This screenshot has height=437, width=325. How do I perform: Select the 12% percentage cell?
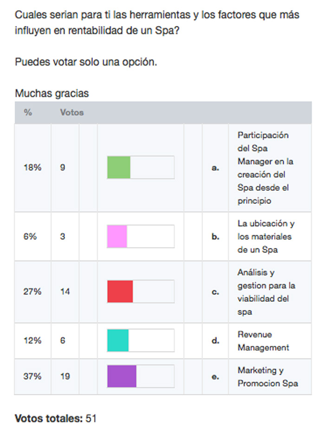click(32, 340)
